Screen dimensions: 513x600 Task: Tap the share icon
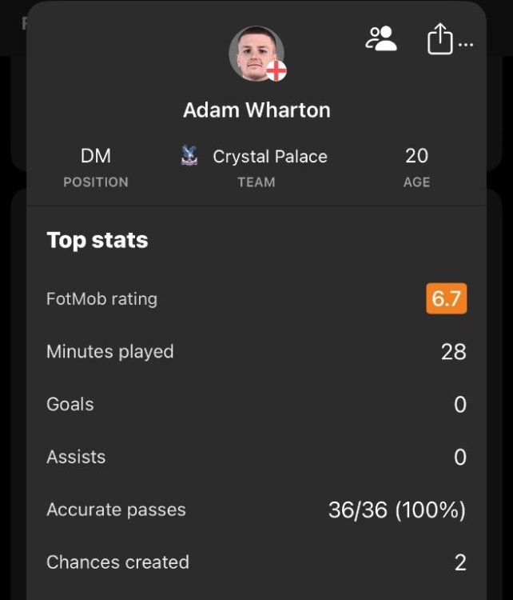(439, 39)
